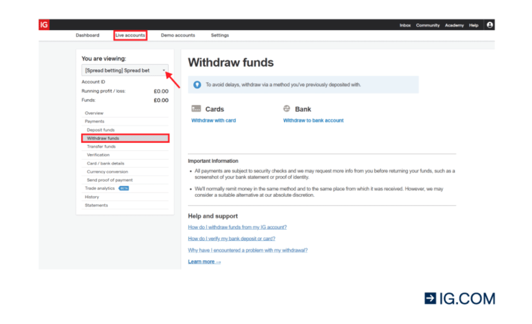
Task: Open Help in the top bar
Action: [x=474, y=25]
